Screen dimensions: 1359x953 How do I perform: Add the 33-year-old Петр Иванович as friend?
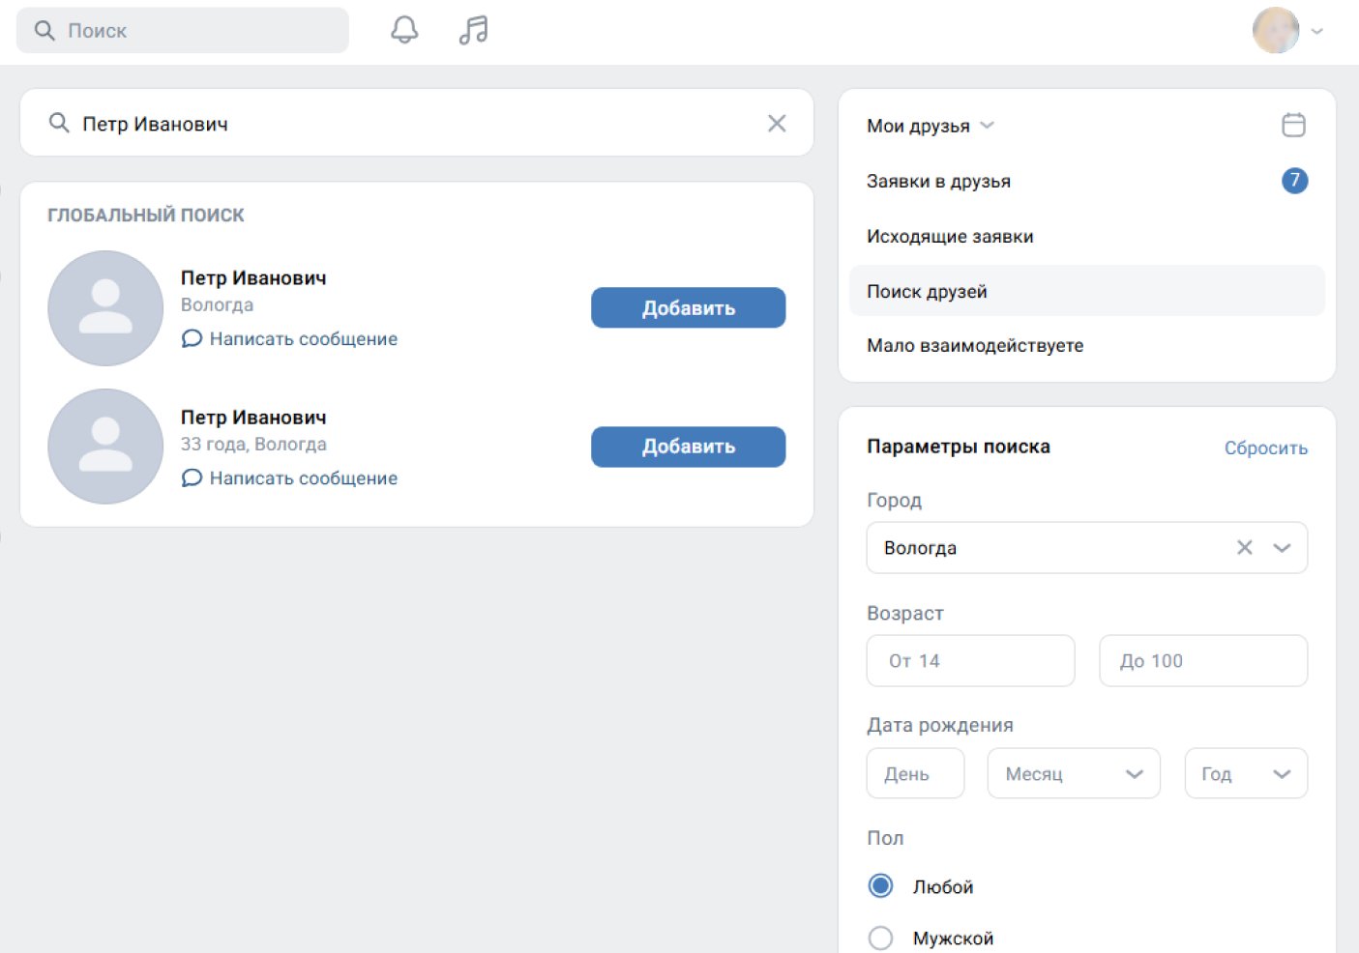(688, 447)
